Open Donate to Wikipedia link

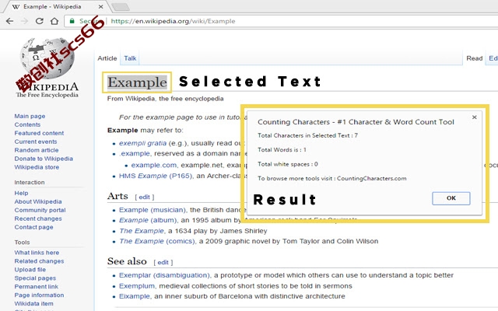(44, 159)
